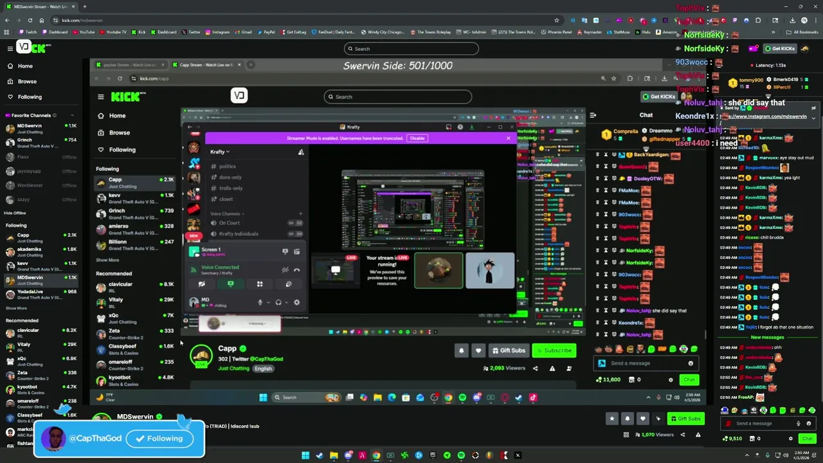The image size is (823, 463).
Task: Open the instagram.com/mdswervin pinned link
Action: [x=764, y=116]
